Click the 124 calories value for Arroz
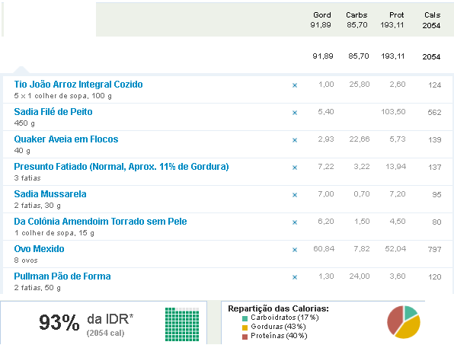This screenshot has width=454, height=345. 434,85
